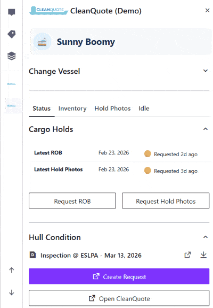
Task: Expand the Change Vessel dropdown
Action: [206, 71]
